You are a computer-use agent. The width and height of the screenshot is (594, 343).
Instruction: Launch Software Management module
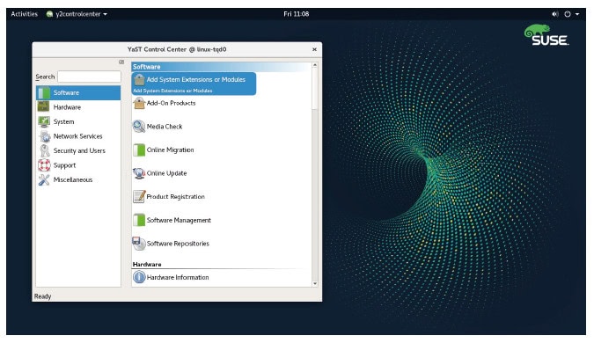click(179, 221)
